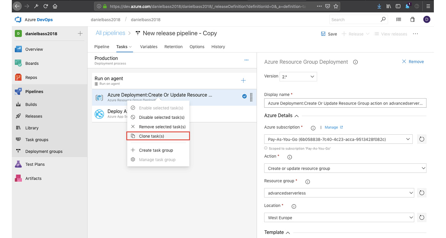This screenshot has height=238, width=446.
Task: Choose Create task group
Action: pos(158,150)
